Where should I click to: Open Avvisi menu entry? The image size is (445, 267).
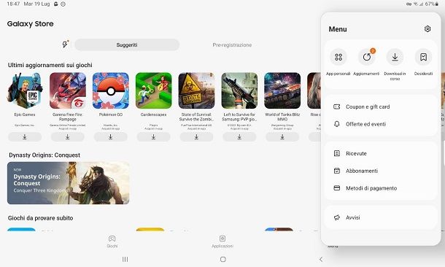[381, 217]
